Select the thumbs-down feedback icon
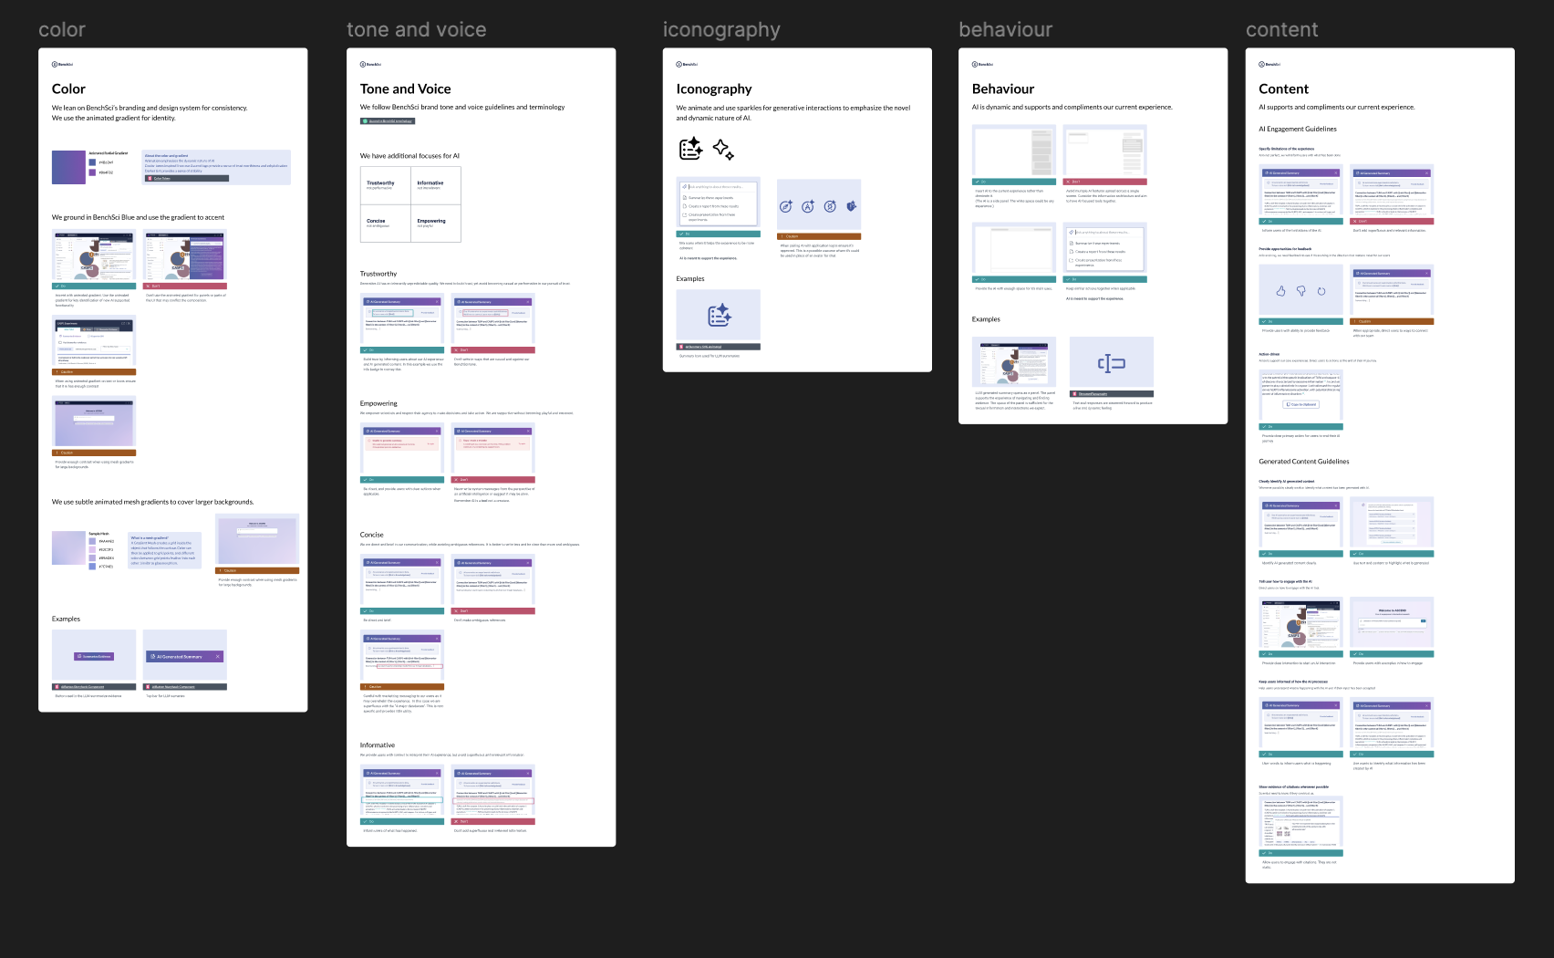 [1301, 291]
